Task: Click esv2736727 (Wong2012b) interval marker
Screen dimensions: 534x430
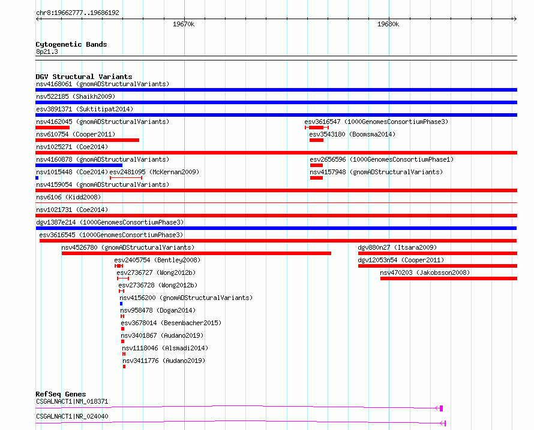Action: pos(123,278)
